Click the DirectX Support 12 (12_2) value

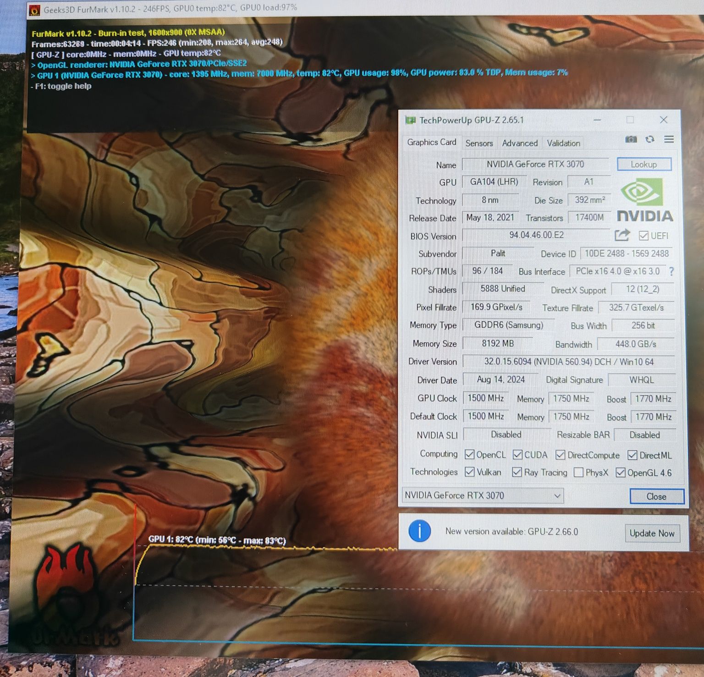click(x=643, y=289)
